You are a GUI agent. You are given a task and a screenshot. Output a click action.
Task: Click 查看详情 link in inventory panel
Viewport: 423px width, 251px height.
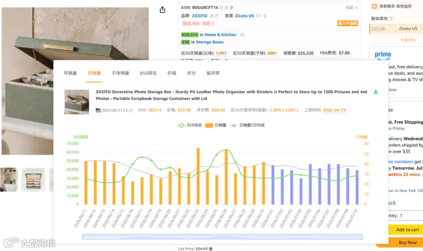[x=407, y=40]
